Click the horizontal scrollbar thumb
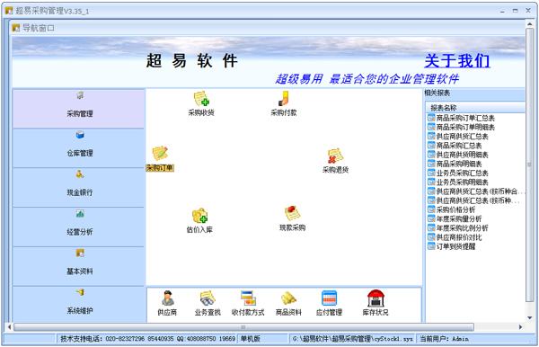Viewport: 539px width, 347px height. pyautogui.click(x=243, y=326)
